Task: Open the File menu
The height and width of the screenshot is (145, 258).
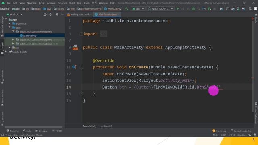Action: click(9, 3)
